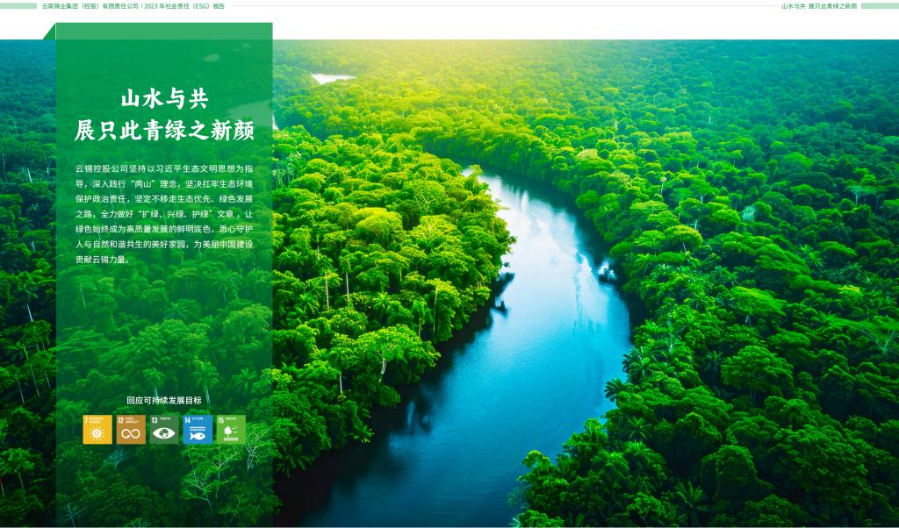Open the SDG 14 blue fish icon
Viewport: 899px width, 528px height.
tap(198, 430)
